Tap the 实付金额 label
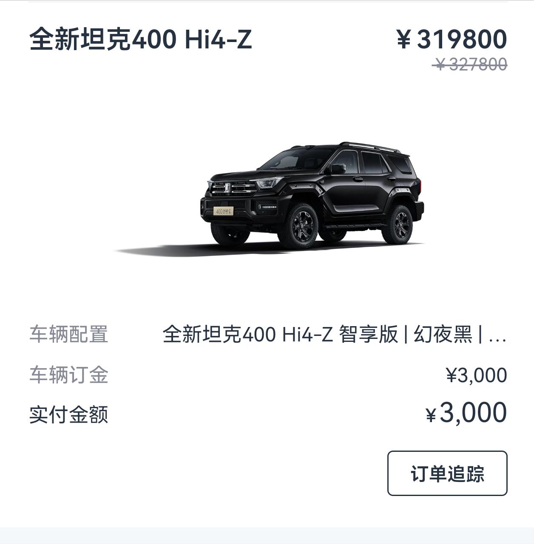Screen dimensions: 534x544 69,414
